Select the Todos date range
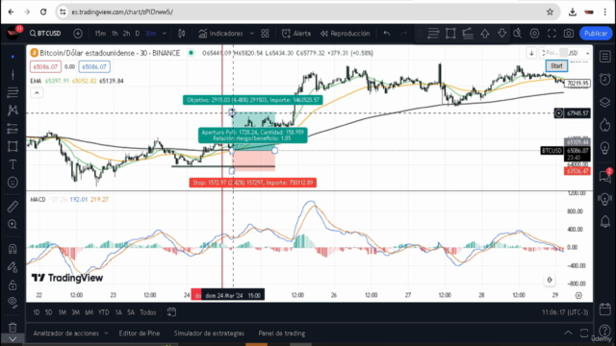This screenshot has height=346, width=616. click(x=148, y=312)
